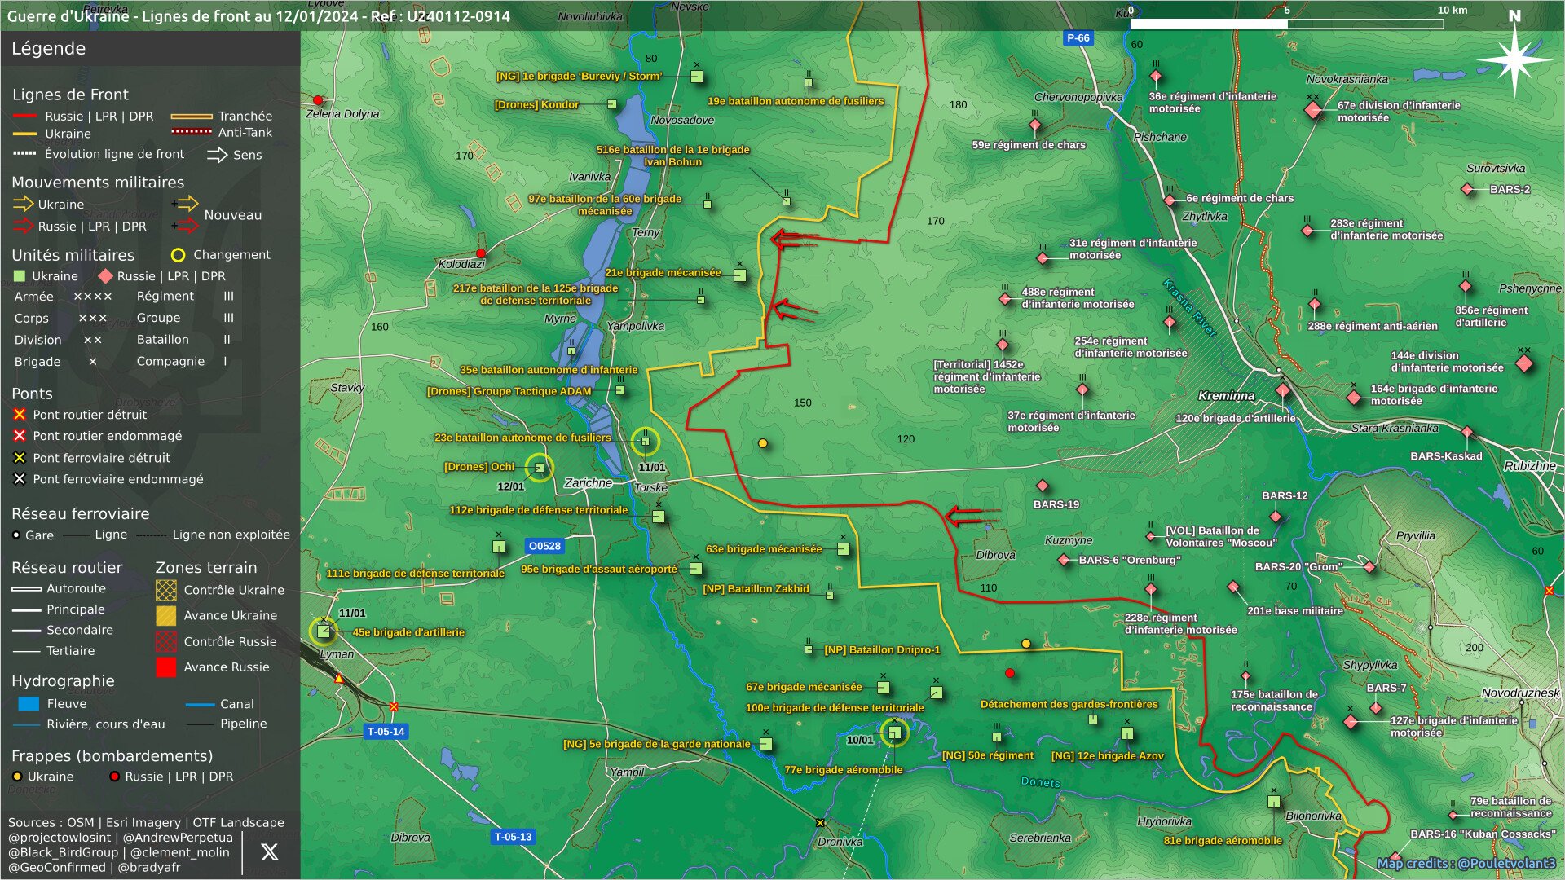1565x880 pixels.
Task: Click the yellow Changement circle in legend
Action: (178, 255)
